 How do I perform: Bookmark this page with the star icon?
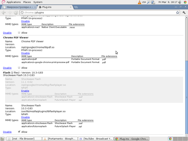point(178,13)
